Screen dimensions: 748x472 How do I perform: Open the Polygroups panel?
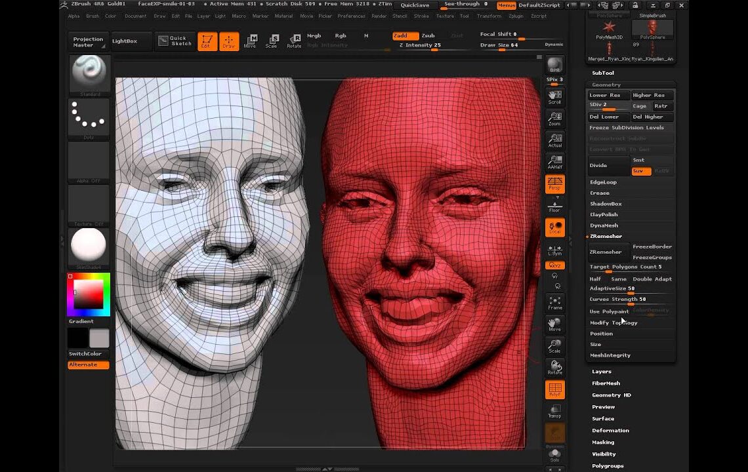[607, 465]
